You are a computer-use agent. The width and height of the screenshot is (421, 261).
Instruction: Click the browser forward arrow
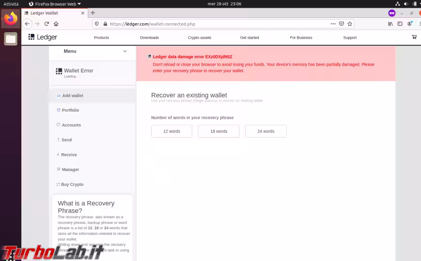pos(37,24)
